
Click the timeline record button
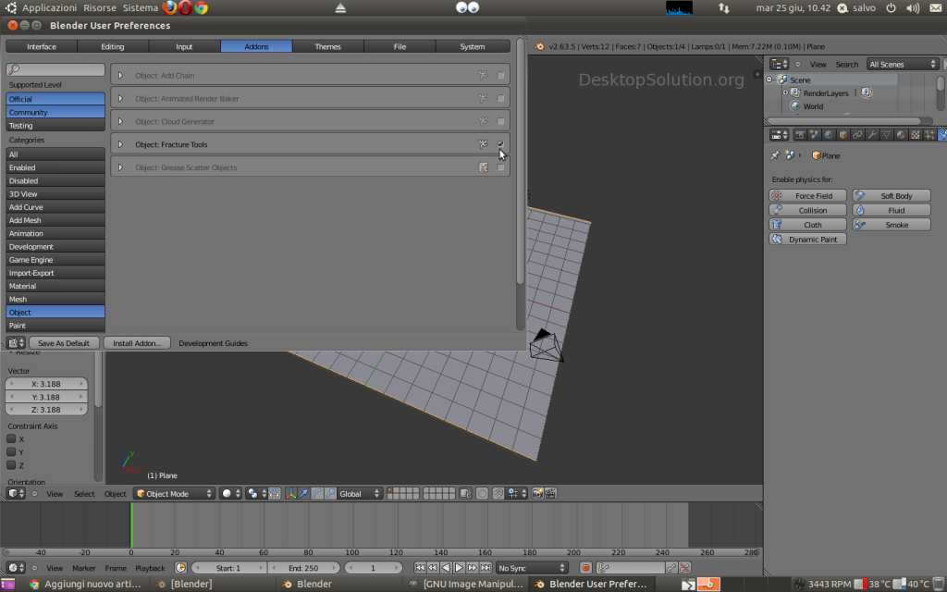(585, 568)
